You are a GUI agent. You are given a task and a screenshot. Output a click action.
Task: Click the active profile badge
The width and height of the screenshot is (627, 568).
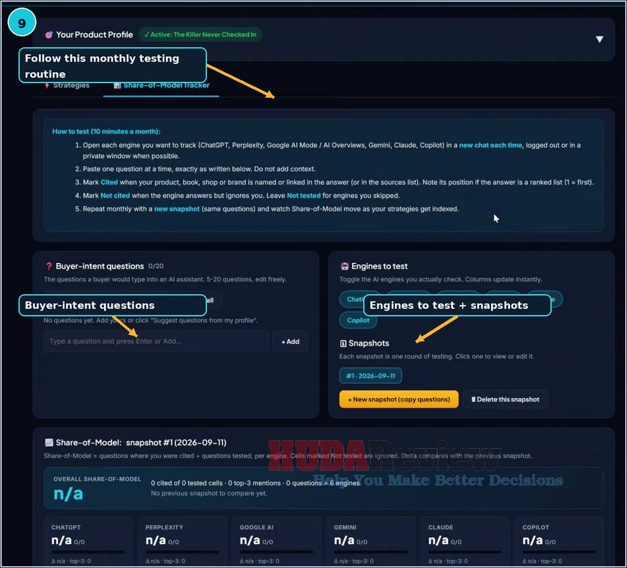point(200,35)
